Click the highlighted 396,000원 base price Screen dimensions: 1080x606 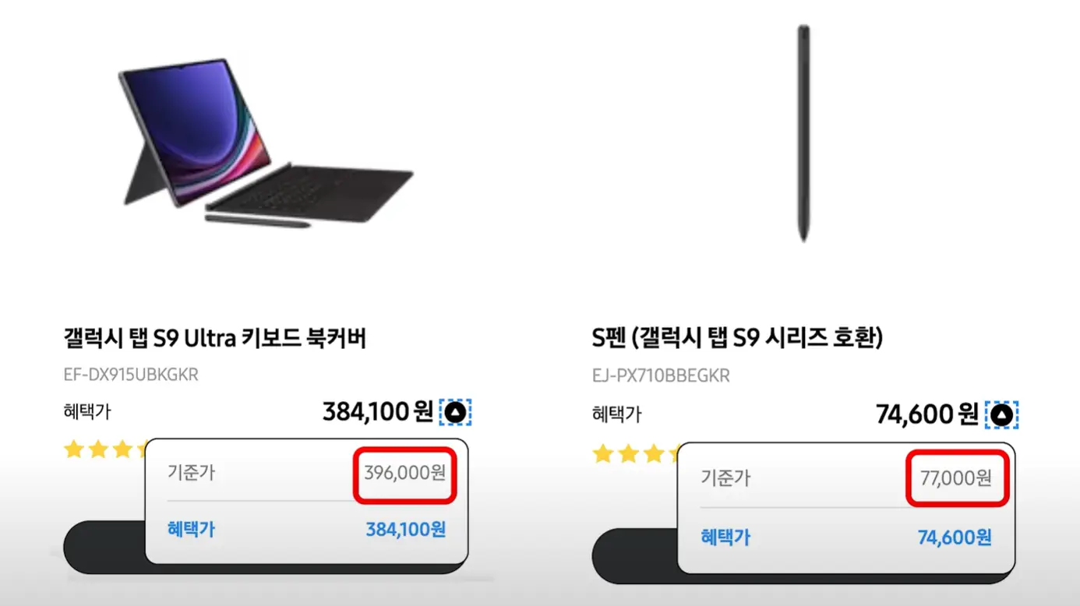pos(405,473)
